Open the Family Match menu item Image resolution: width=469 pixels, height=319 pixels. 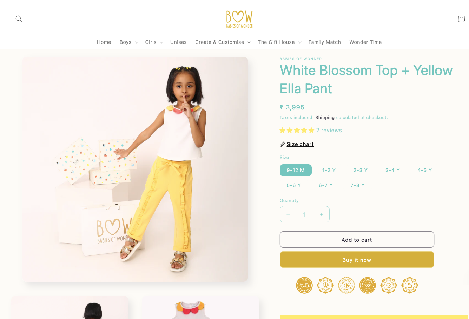(325, 42)
